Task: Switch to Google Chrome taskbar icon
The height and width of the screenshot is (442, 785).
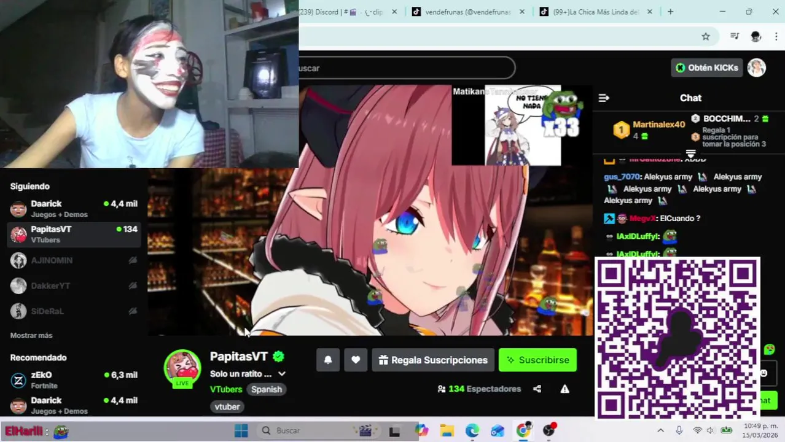Action: click(x=523, y=431)
